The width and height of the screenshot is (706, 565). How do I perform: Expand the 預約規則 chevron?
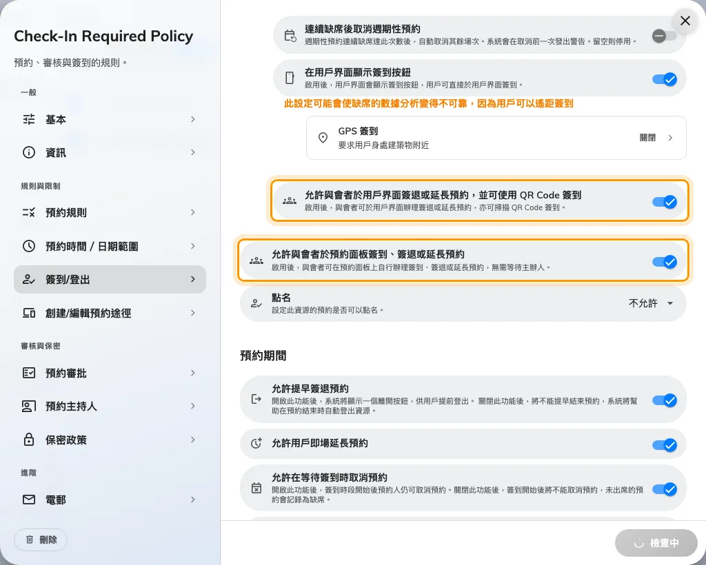tap(193, 212)
